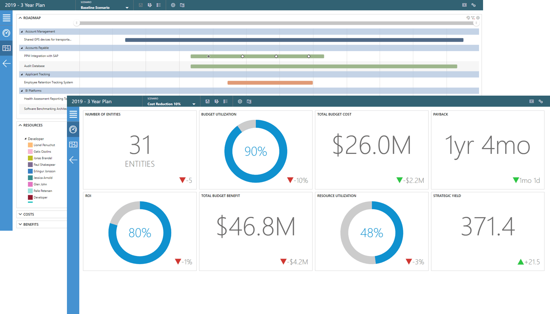550x314 pixels.
Task: Select the Shared GPS devices blue roadmap bar
Action: point(294,40)
